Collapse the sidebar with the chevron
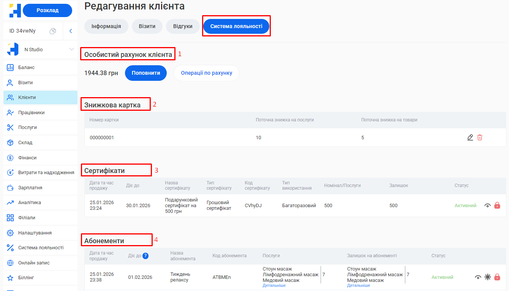The image size is (509, 291). coord(71,30)
